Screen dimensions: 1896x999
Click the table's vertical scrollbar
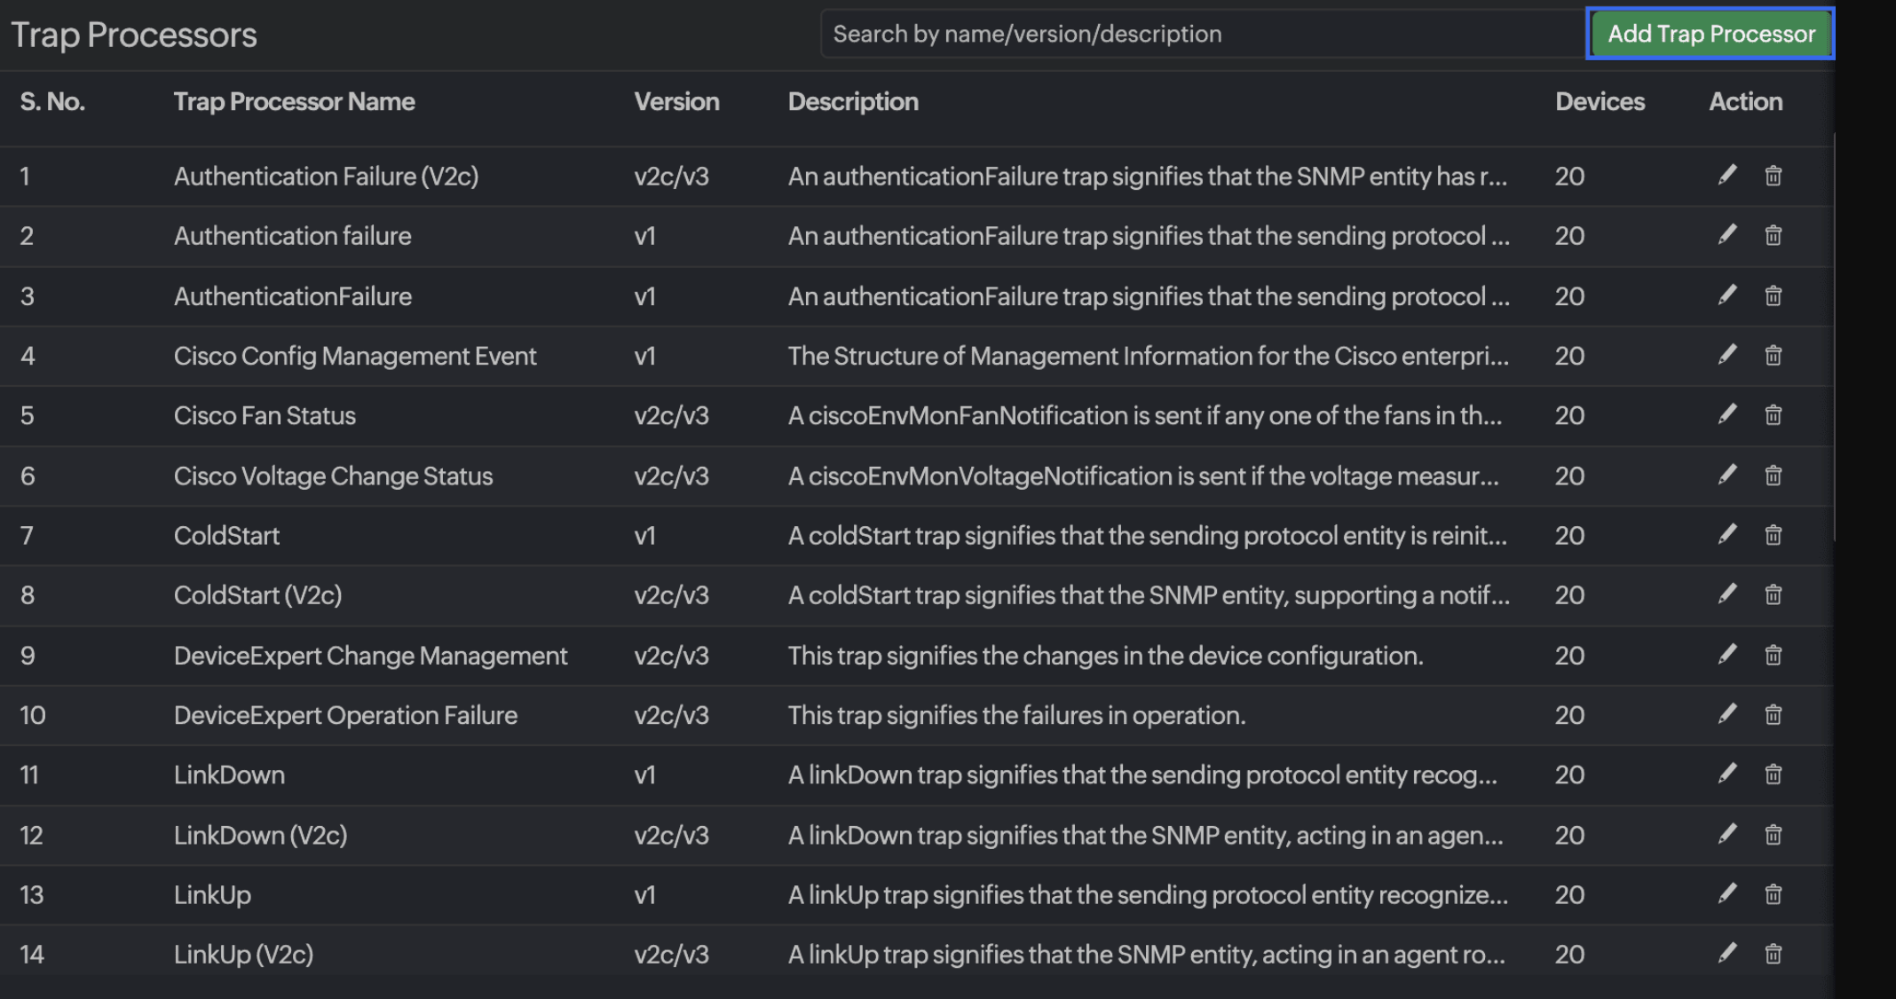[x=1834, y=337]
